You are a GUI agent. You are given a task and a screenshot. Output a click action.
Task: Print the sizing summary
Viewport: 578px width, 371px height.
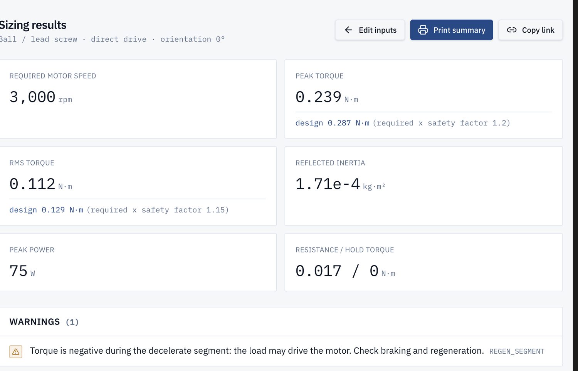(451, 30)
